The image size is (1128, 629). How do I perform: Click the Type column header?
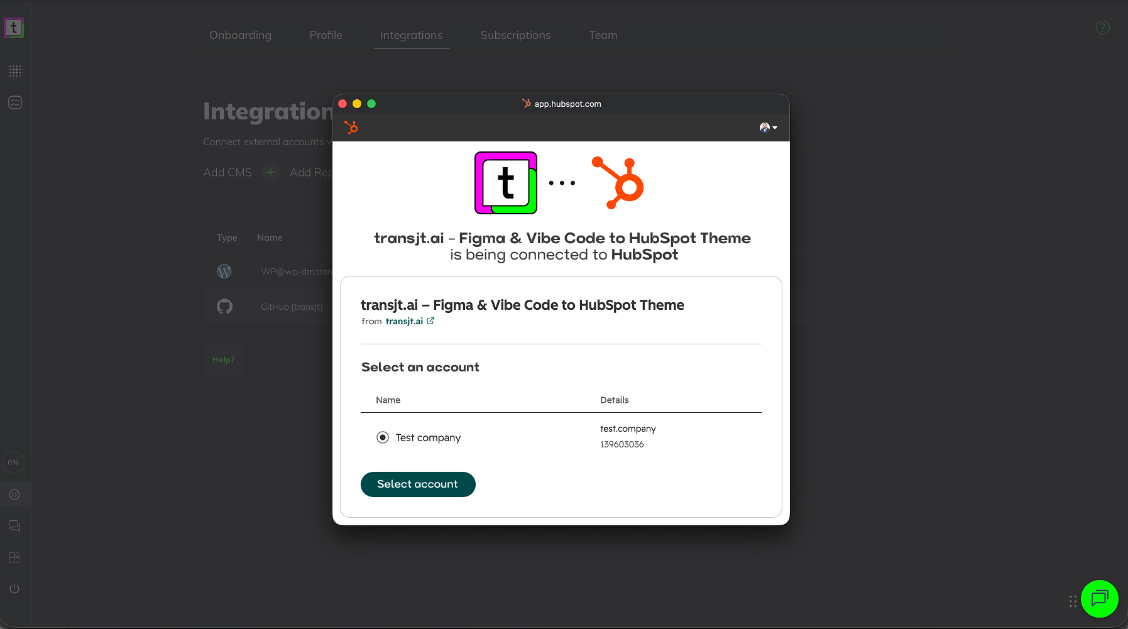click(227, 238)
